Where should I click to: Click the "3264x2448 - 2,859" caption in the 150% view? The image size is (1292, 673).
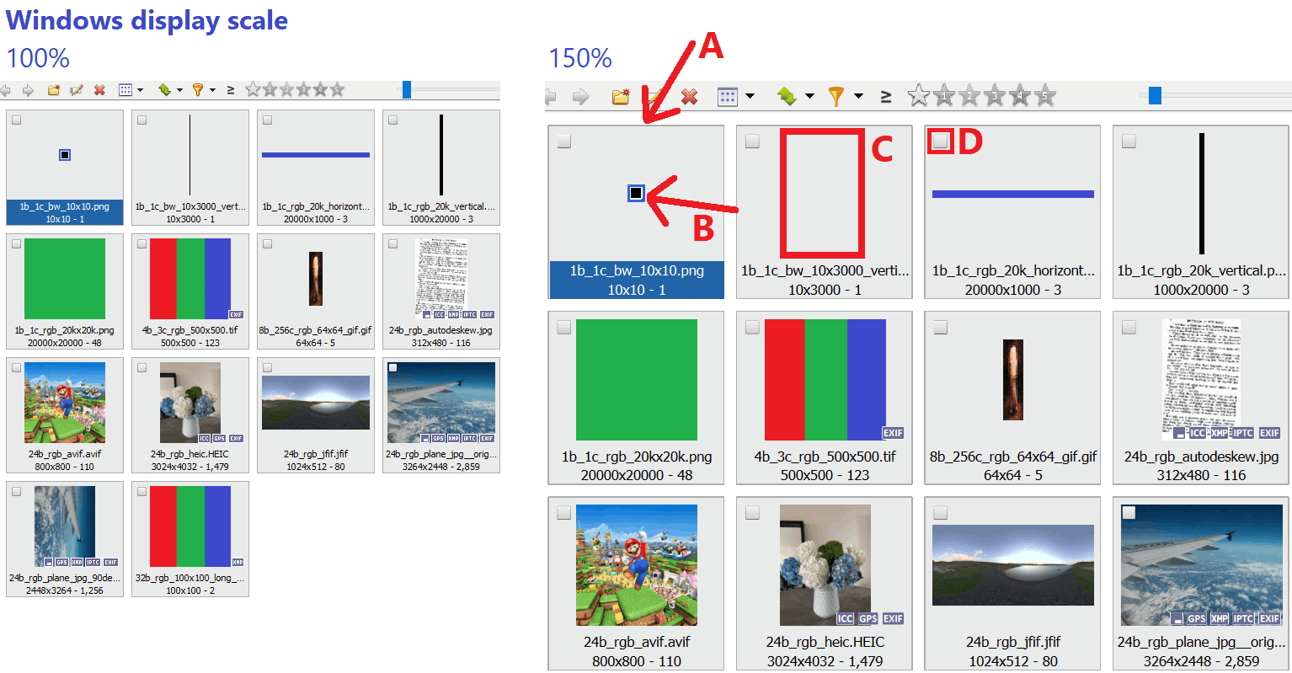coord(1201,661)
